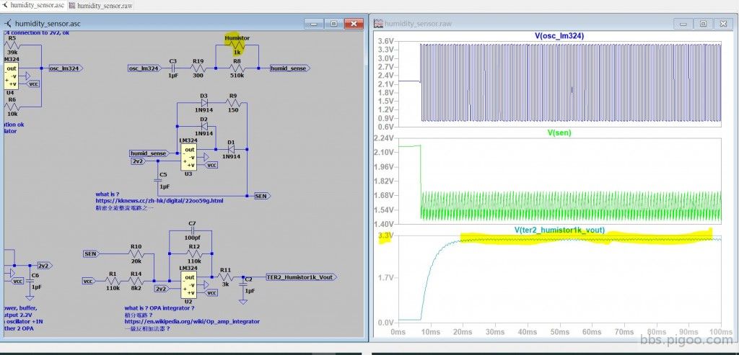Click the 1.7V axis label on bottom plot
The width and height of the screenshot is (739, 355).
coord(387,277)
